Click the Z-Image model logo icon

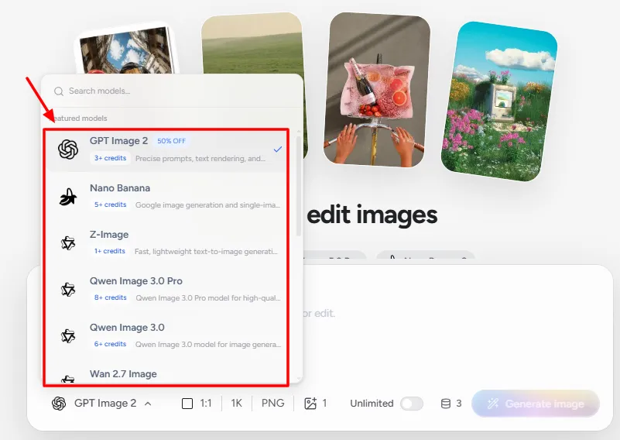tap(68, 243)
